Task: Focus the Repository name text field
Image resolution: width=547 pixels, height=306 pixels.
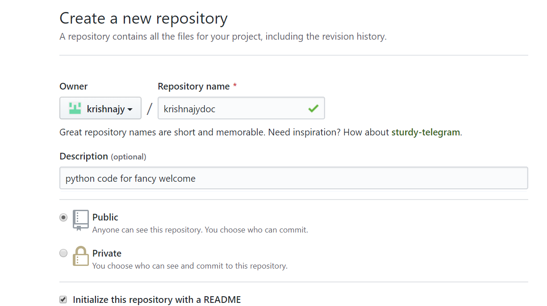Action: [232, 109]
